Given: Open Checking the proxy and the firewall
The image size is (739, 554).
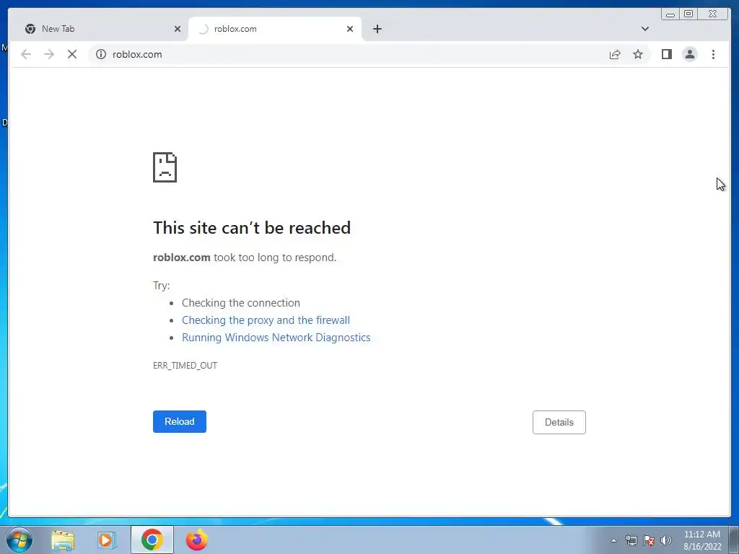Looking at the screenshot, I should coord(266,320).
